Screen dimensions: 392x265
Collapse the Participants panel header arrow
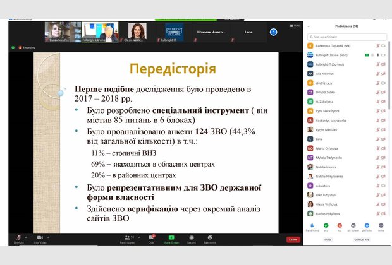tap(309, 26)
